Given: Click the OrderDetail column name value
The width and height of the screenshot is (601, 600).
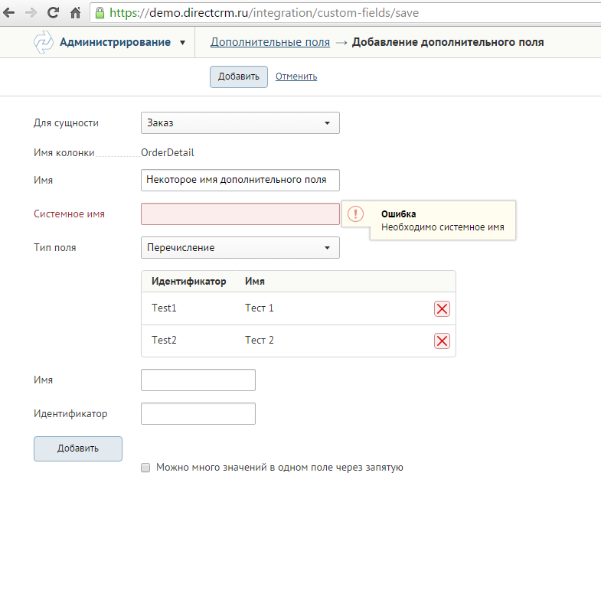Looking at the screenshot, I should (168, 152).
